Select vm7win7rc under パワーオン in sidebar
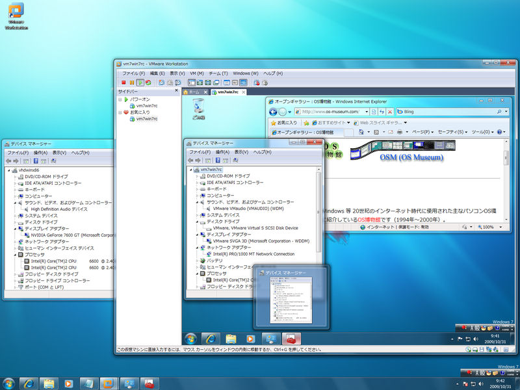Image resolution: width=520 pixels, height=390 pixels. (147, 106)
